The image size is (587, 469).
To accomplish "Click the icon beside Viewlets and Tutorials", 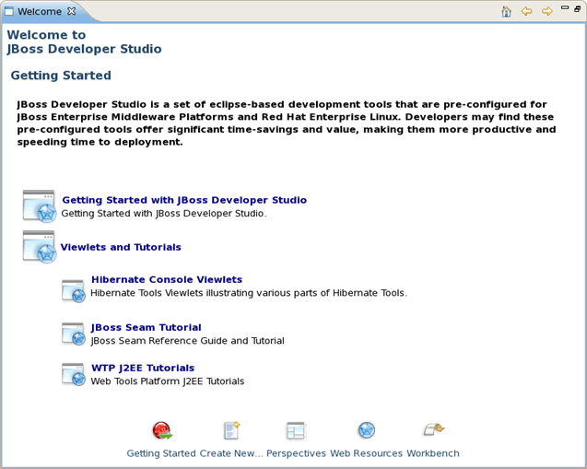I will tap(40, 247).
